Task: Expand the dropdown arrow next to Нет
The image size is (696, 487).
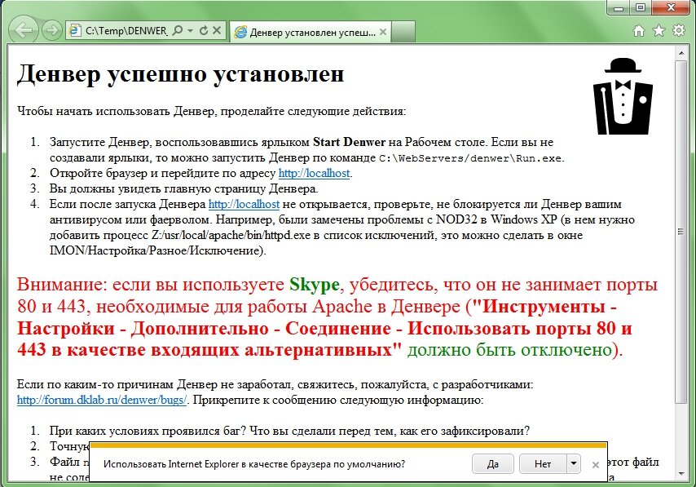Action: [x=574, y=463]
